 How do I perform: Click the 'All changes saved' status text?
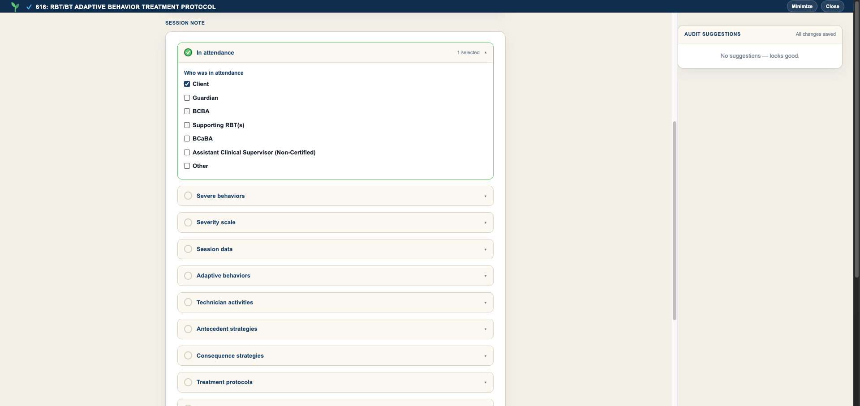pos(816,34)
